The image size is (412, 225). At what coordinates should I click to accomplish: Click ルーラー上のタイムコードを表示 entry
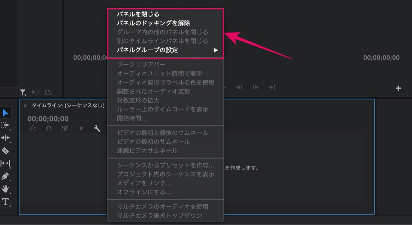tap(165, 109)
